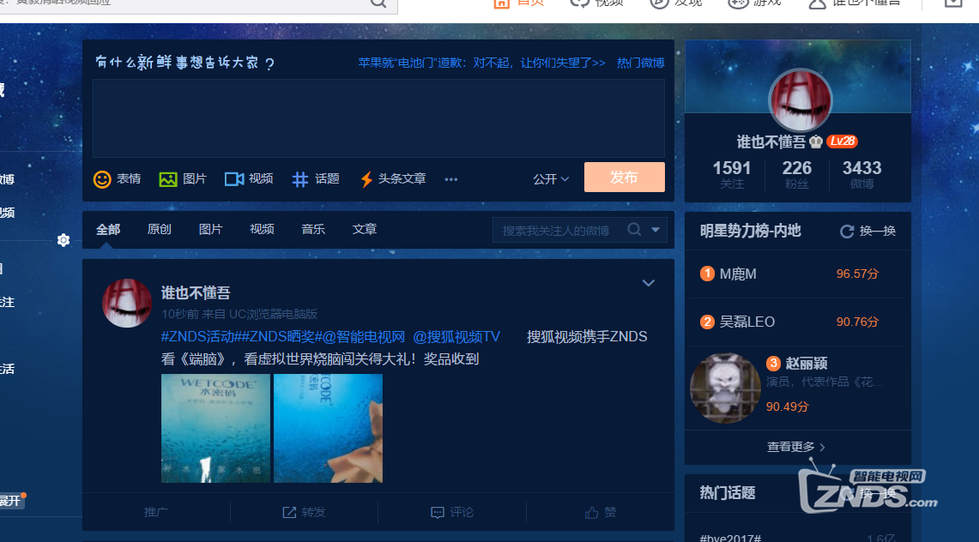Create a 头条文章 headline article
The width and height of the screenshot is (979, 542).
pos(393,179)
